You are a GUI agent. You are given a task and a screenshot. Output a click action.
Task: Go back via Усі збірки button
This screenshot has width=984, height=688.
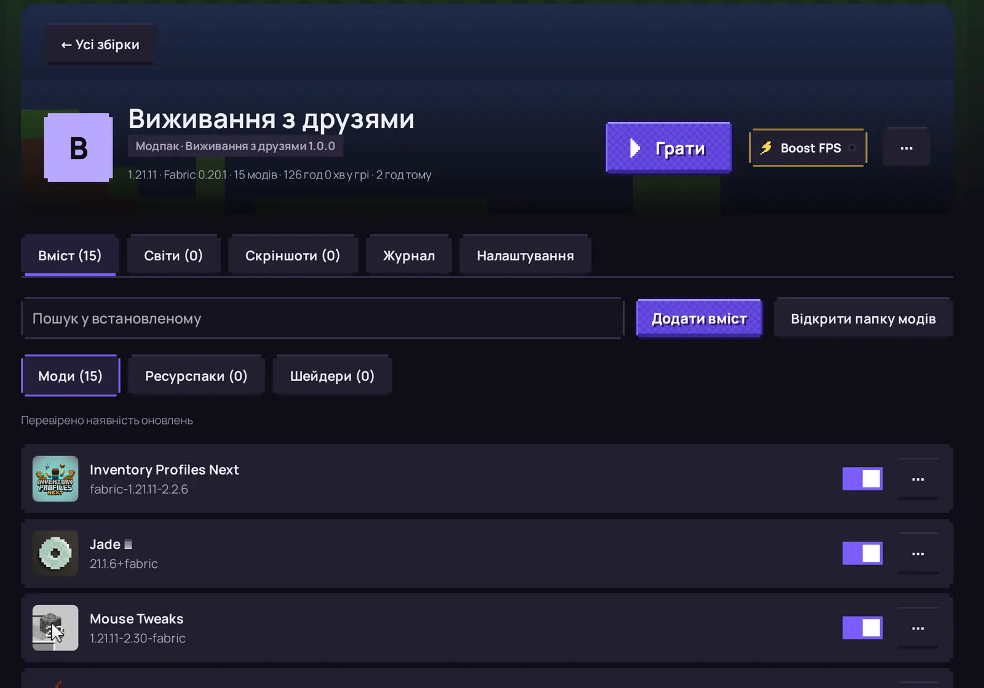[x=100, y=44]
